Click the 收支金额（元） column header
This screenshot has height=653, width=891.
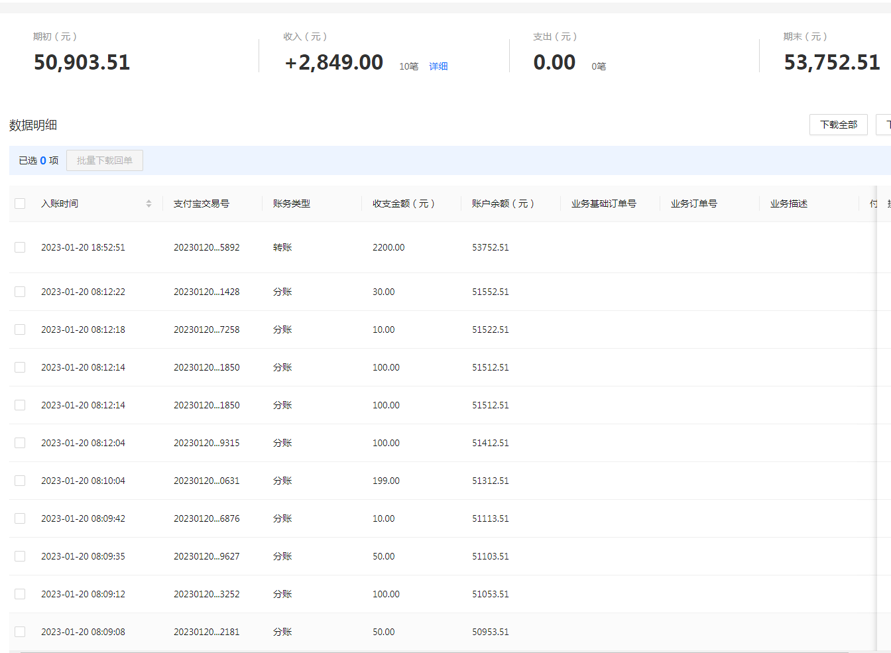(404, 204)
